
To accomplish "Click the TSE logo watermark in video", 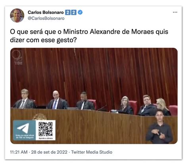I will click(x=17, y=57).
